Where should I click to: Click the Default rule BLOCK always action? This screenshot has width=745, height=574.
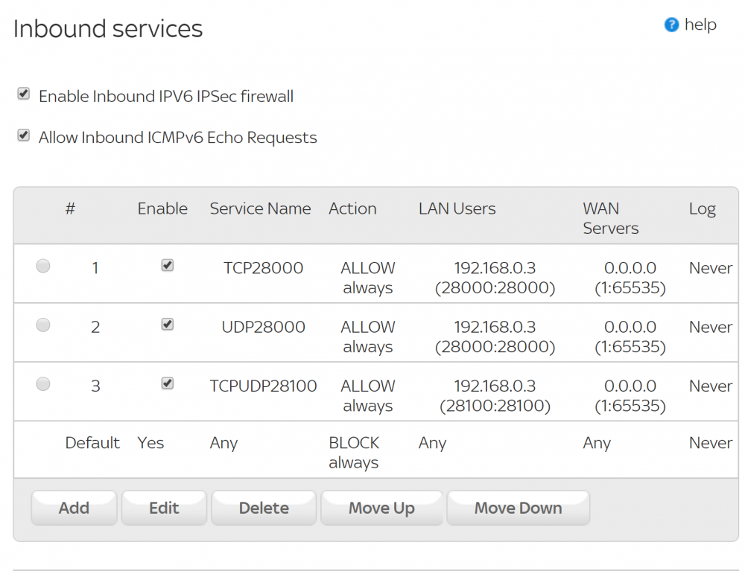click(354, 453)
